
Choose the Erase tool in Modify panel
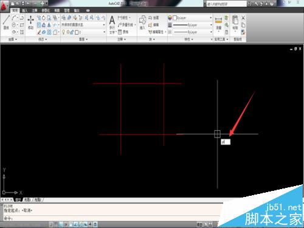pyautogui.click(x=39, y=32)
